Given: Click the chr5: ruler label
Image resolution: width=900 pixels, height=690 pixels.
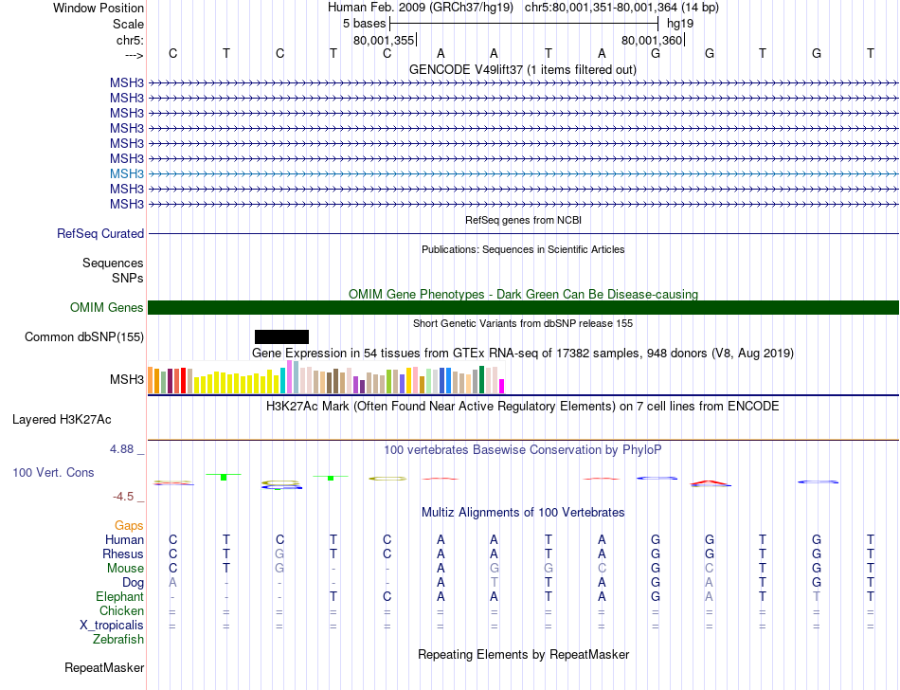Looking at the screenshot, I should [130, 40].
